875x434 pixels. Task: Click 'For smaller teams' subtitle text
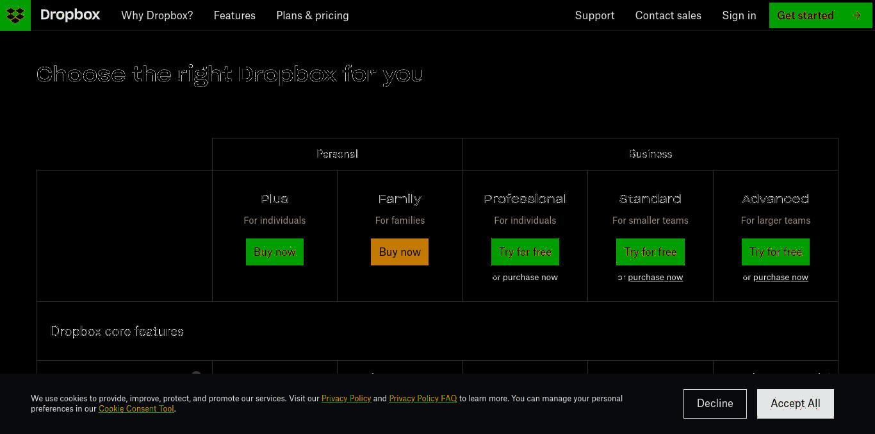650,220
